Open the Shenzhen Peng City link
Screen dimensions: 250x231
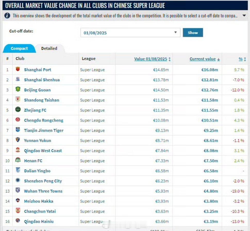point(43,181)
